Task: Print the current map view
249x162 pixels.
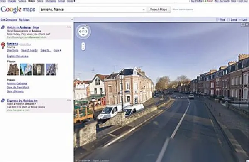Action: point(222,20)
